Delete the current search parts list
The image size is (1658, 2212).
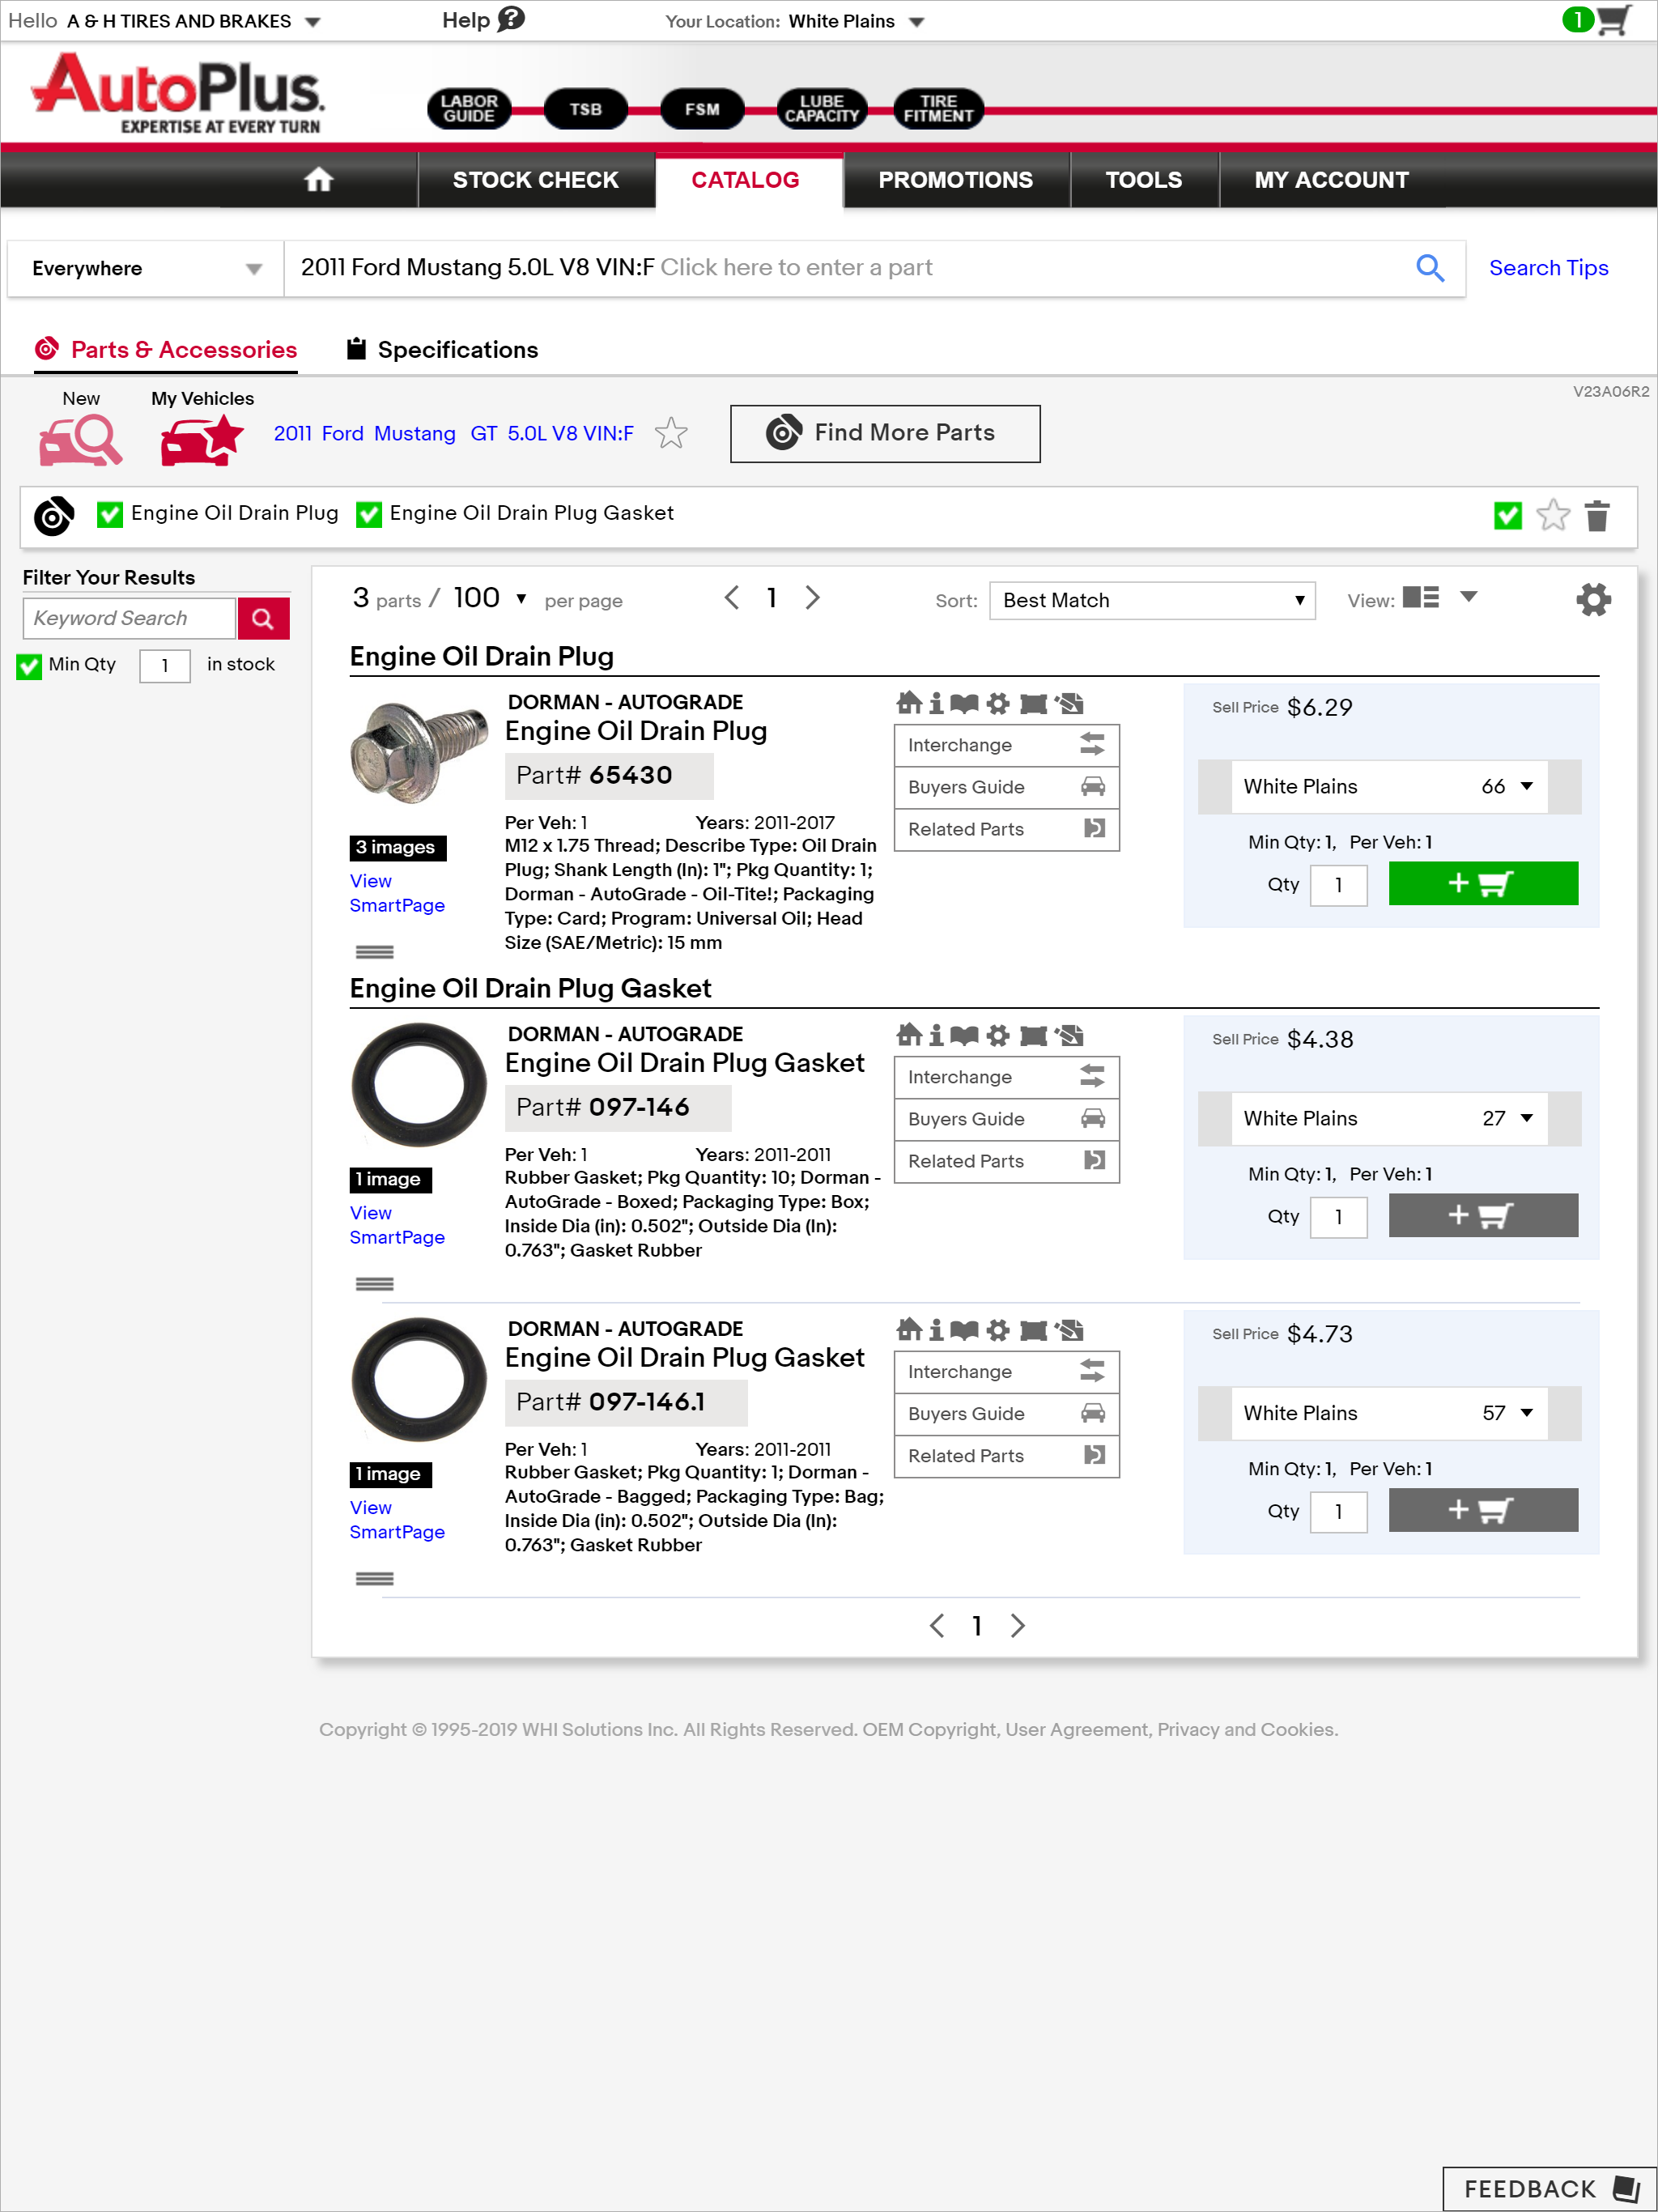click(x=1597, y=516)
